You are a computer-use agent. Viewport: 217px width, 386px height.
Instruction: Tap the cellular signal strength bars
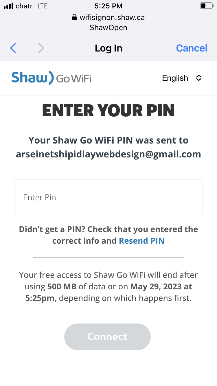click(x=9, y=6)
